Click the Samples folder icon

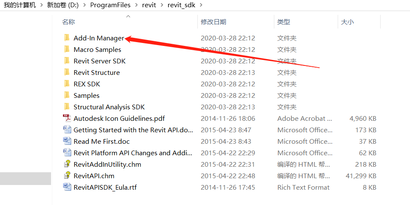tap(67, 95)
